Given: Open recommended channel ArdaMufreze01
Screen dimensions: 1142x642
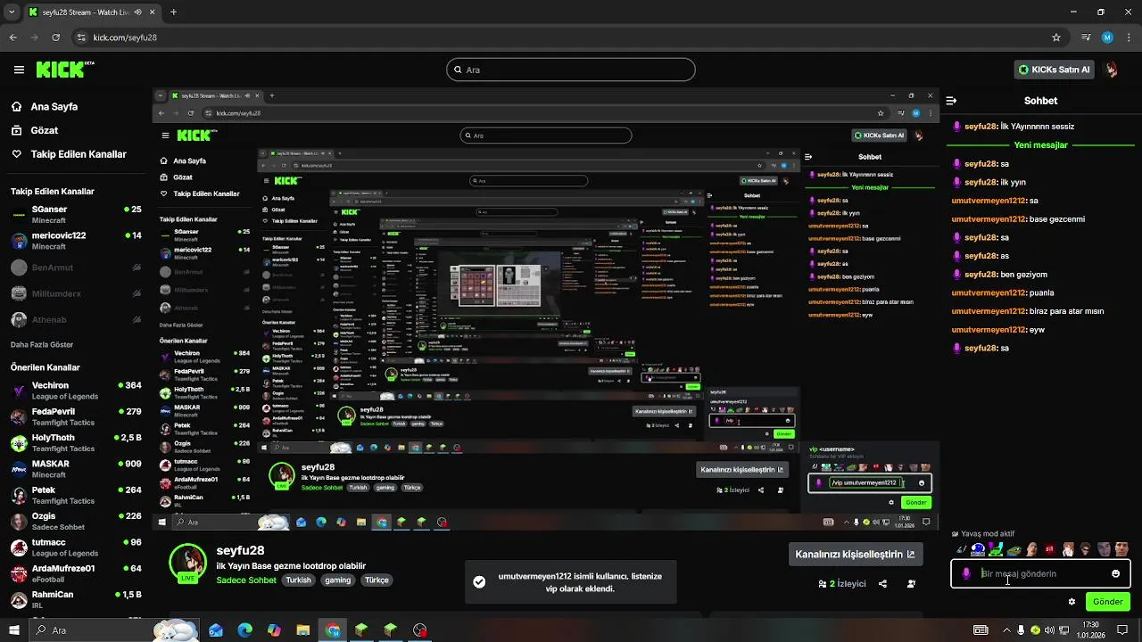Looking at the screenshot, I should [x=76, y=573].
